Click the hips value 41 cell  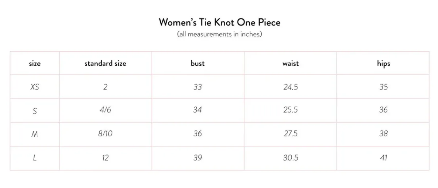click(383, 158)
